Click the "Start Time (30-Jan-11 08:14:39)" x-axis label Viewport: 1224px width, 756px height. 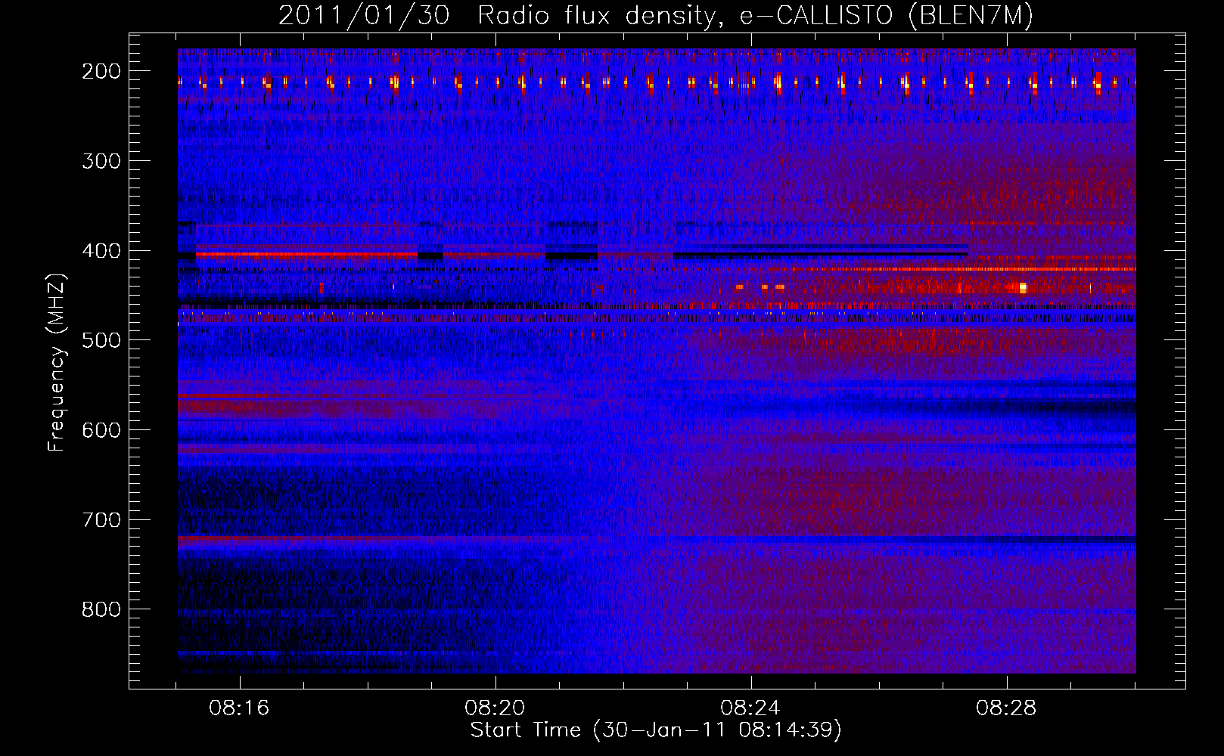(x=656, y=730)
